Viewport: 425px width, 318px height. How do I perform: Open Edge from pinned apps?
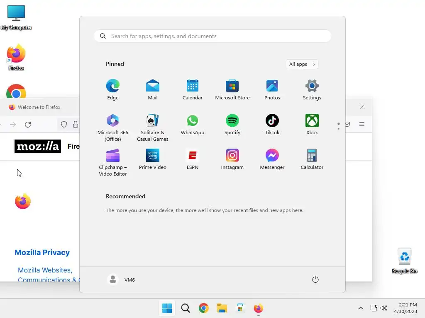coord(113,90)
